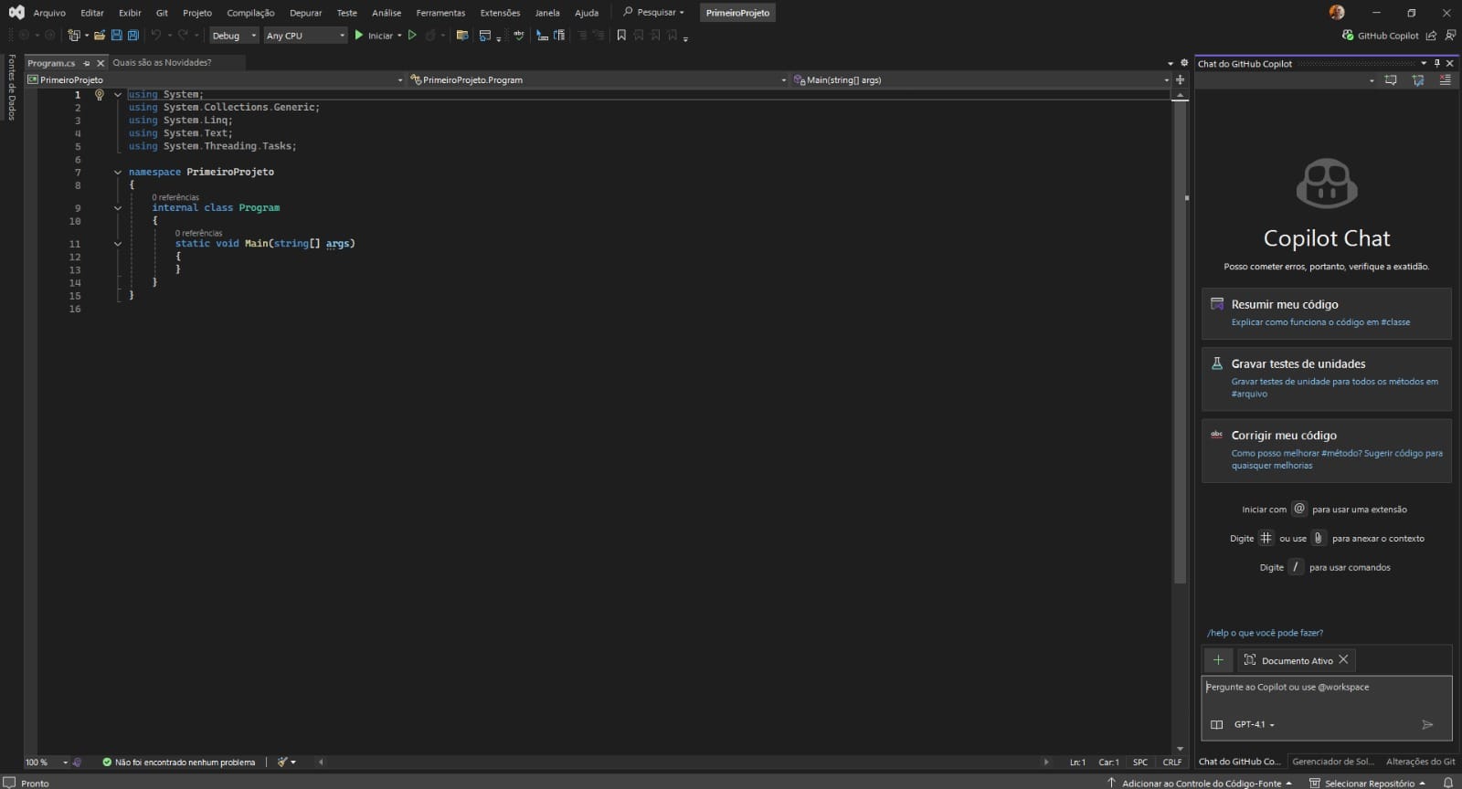Open the PrimeiroProjeto.Program type dropdown
The height and width of the screenshot is (789, 1462).
pyautogui.click(x=598, y=79)
